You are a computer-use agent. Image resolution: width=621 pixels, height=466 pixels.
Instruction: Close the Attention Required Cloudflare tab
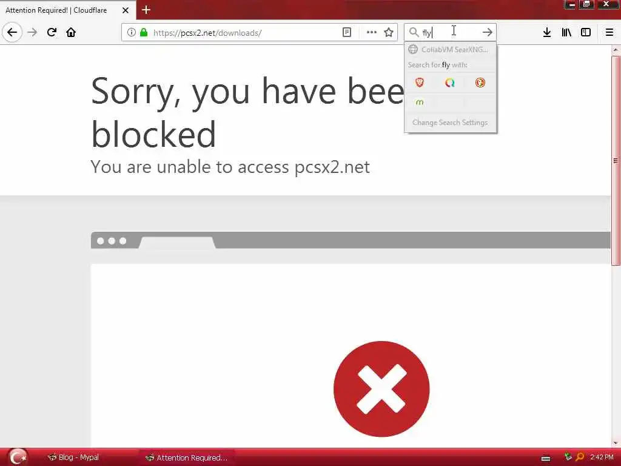point(125,10)
